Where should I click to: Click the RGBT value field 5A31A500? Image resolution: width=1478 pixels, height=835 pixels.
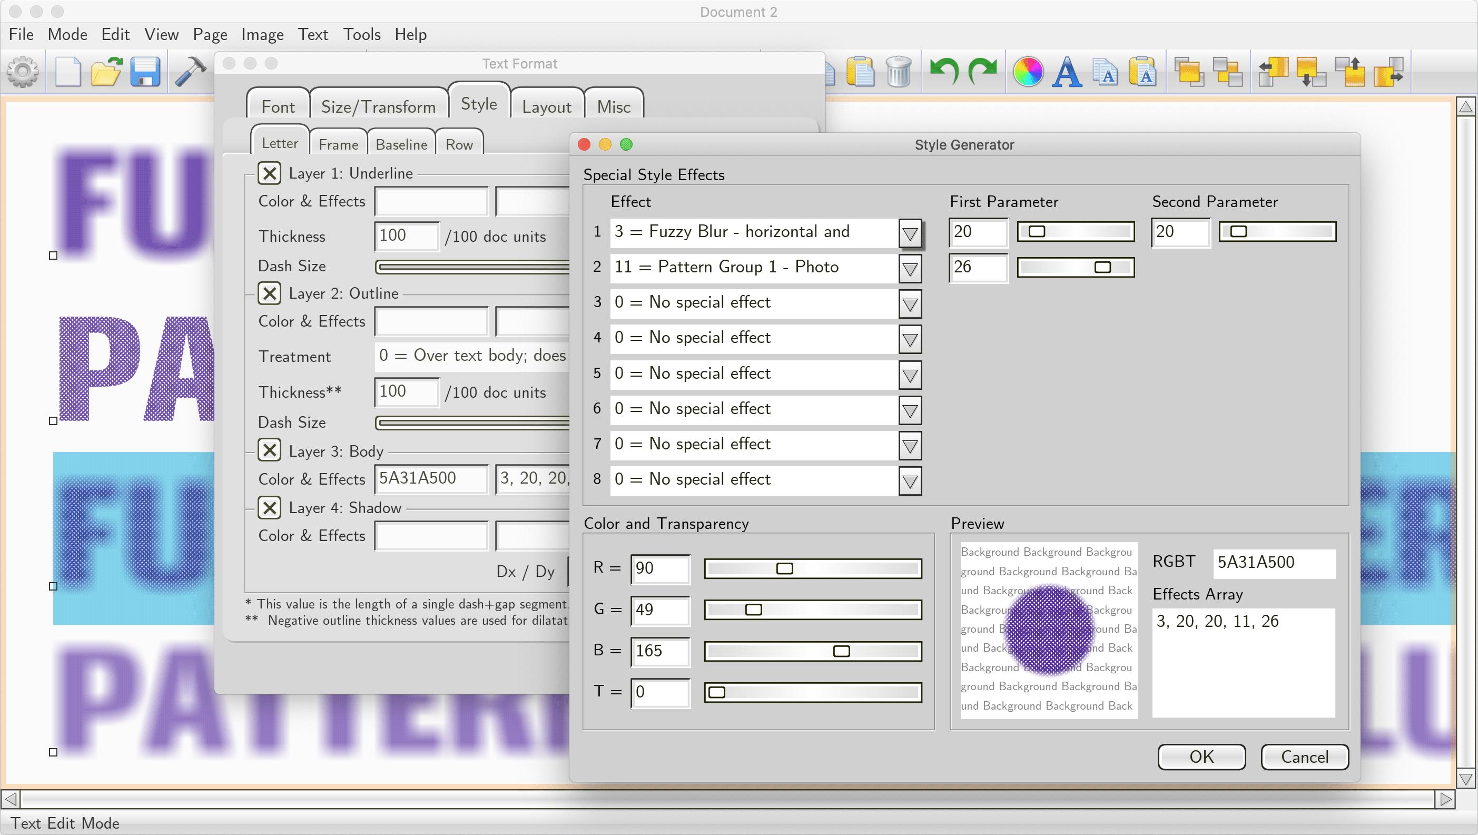(x=1274, y=563)
